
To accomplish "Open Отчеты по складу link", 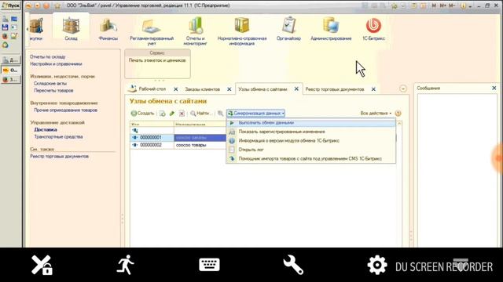I will pyautogui.click(x=48, y=56).
